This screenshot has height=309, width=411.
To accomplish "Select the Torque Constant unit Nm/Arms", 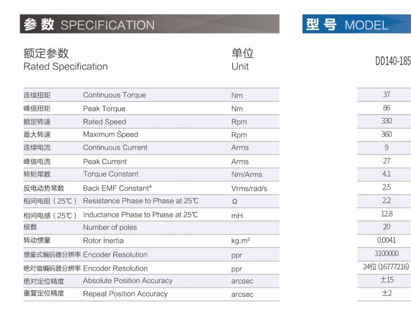I will 247,174.
